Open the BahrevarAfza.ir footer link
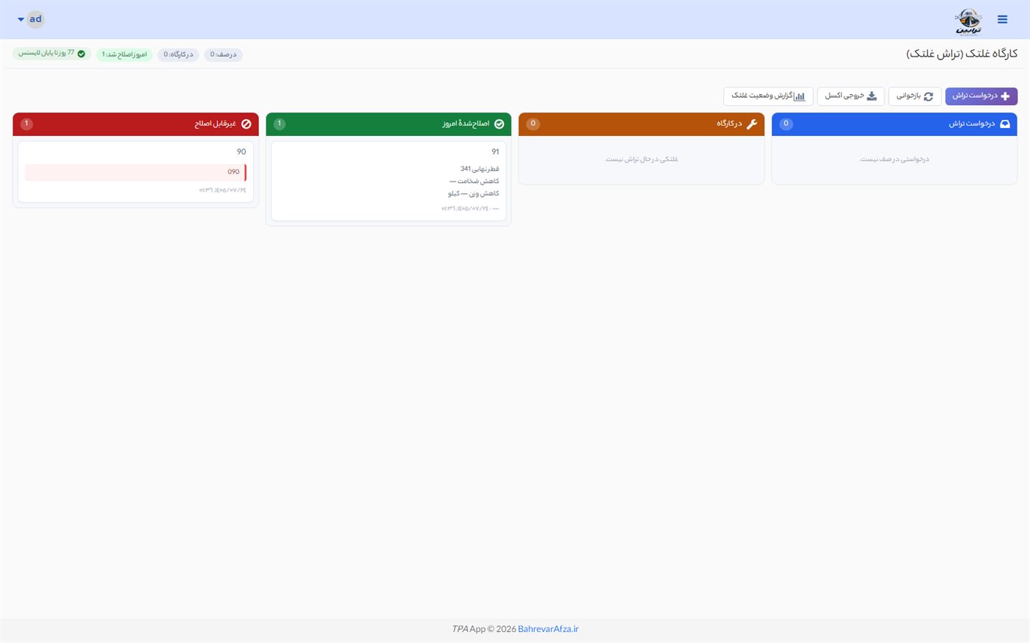The height and width of the screenshot is (643, 1030). click(548, 629)
